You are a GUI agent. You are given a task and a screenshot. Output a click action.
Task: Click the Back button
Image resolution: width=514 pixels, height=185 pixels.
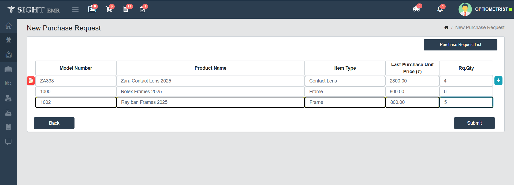click(x=54, y=123)
